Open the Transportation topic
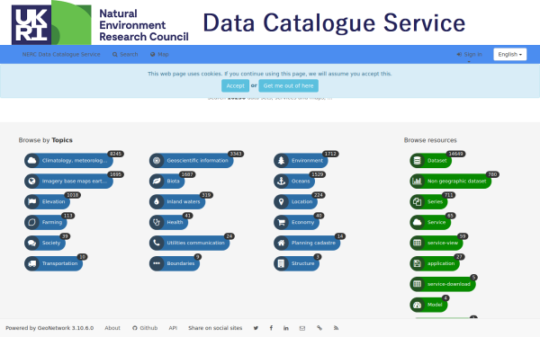Image resolution: width=540 pixels, height=337 pixels. [53, 263]
